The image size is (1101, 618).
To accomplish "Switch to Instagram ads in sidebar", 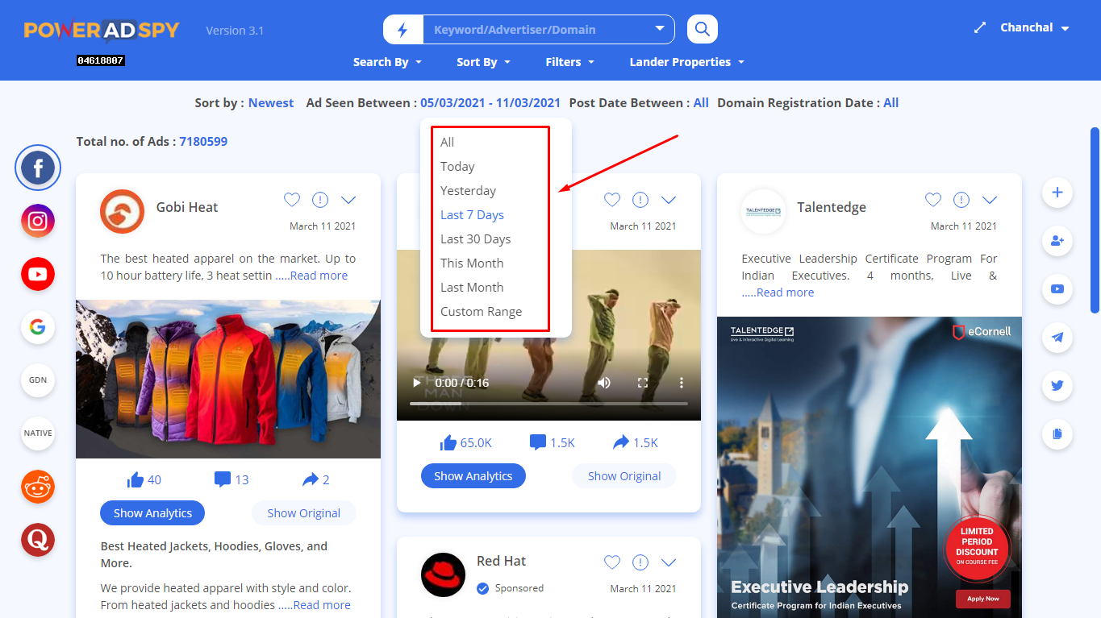I will pyautogui.click(x=38, y=221).
